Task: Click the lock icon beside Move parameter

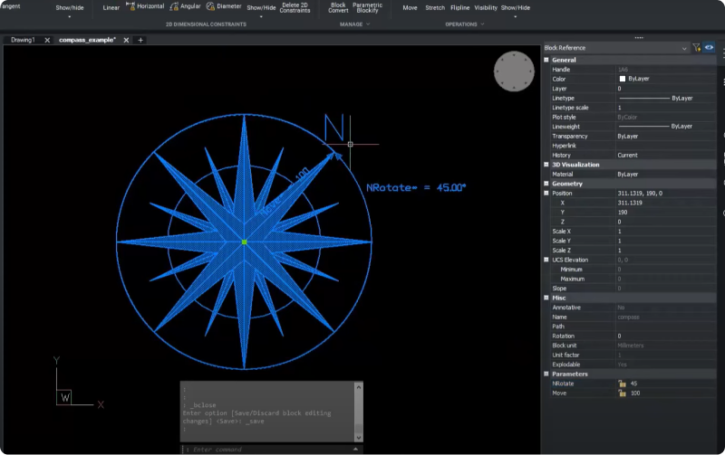Action: pos(623,393)
